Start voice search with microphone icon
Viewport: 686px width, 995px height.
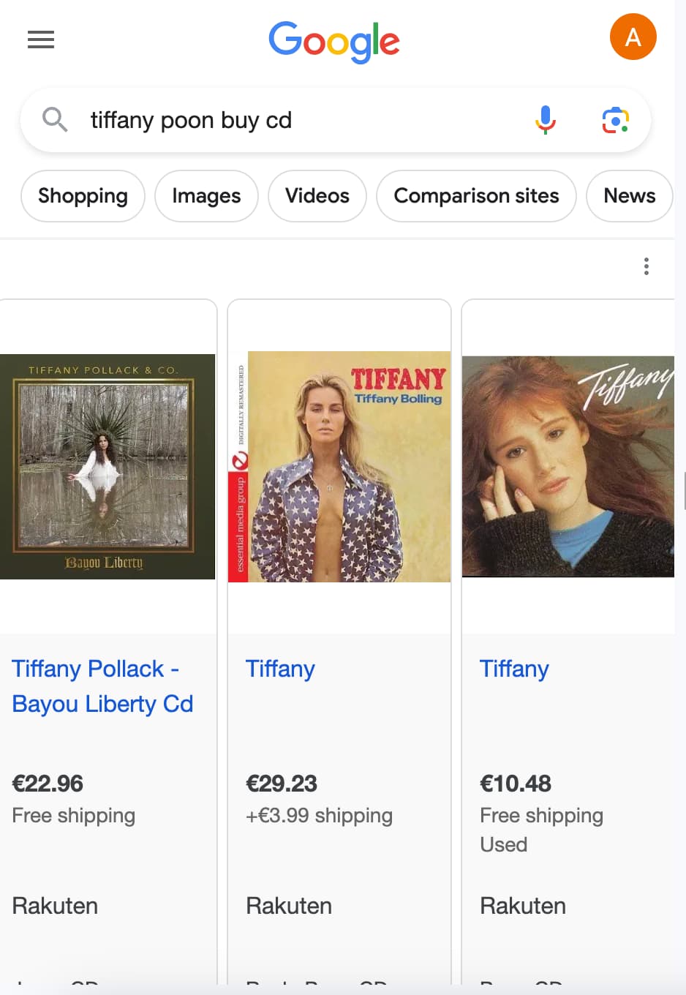click(546, 119)
